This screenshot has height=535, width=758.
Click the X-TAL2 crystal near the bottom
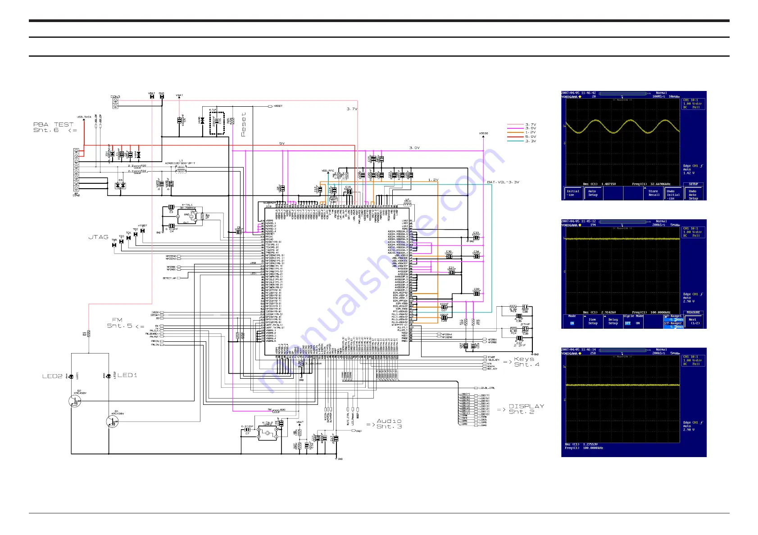268,432
